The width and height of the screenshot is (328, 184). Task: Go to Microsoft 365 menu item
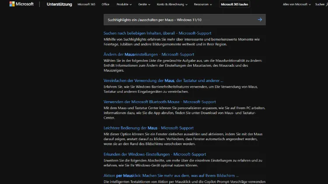tap(86, 4)
